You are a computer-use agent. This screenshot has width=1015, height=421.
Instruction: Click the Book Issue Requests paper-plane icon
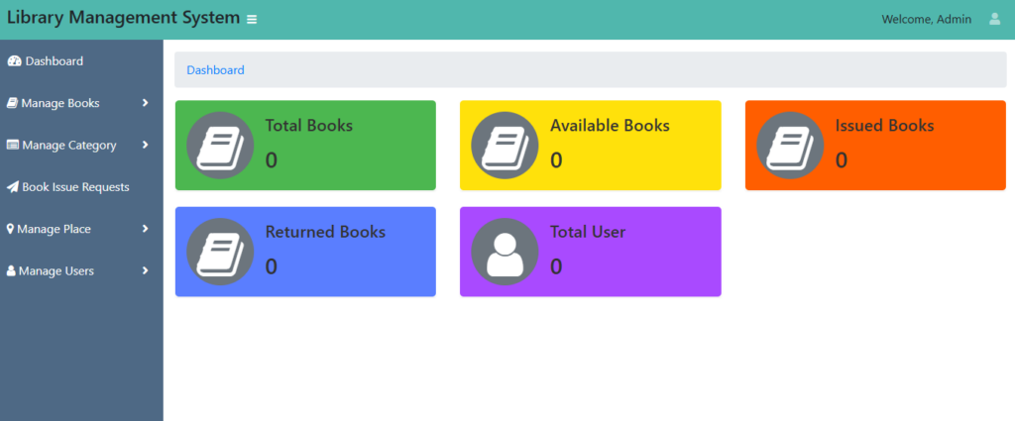point(13,187)
